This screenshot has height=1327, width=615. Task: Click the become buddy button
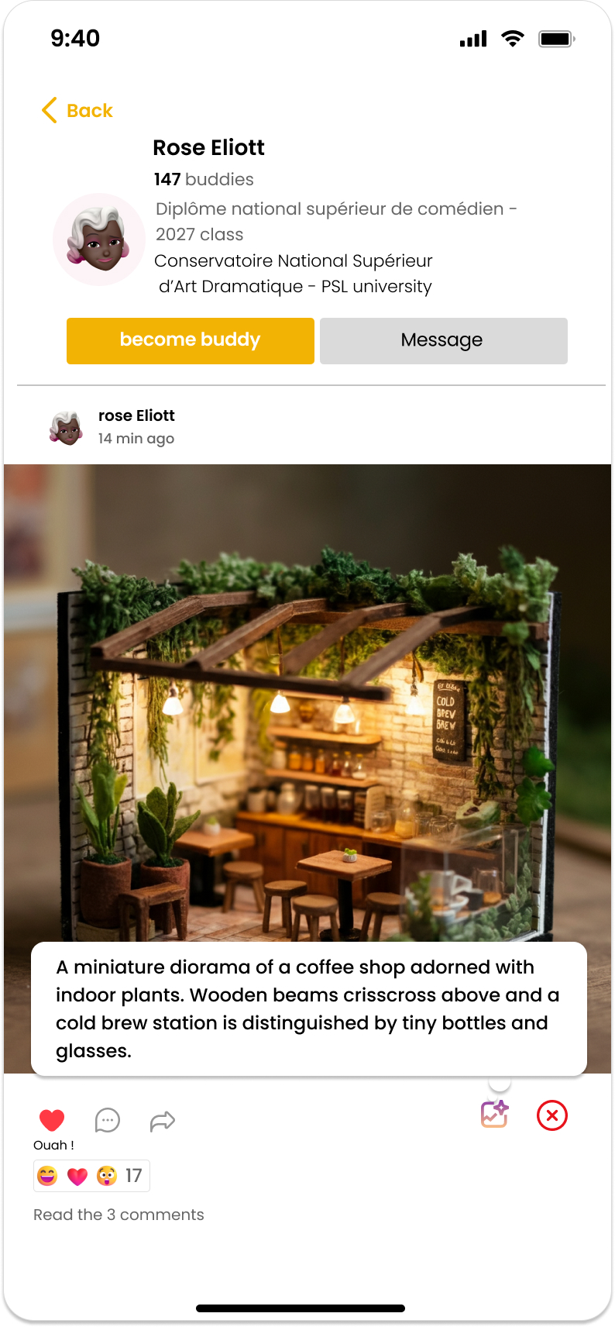coord(191,340)
